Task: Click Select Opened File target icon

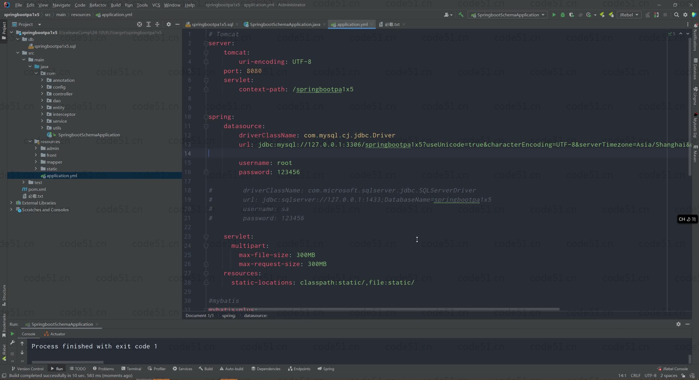Action: [140, 24]
